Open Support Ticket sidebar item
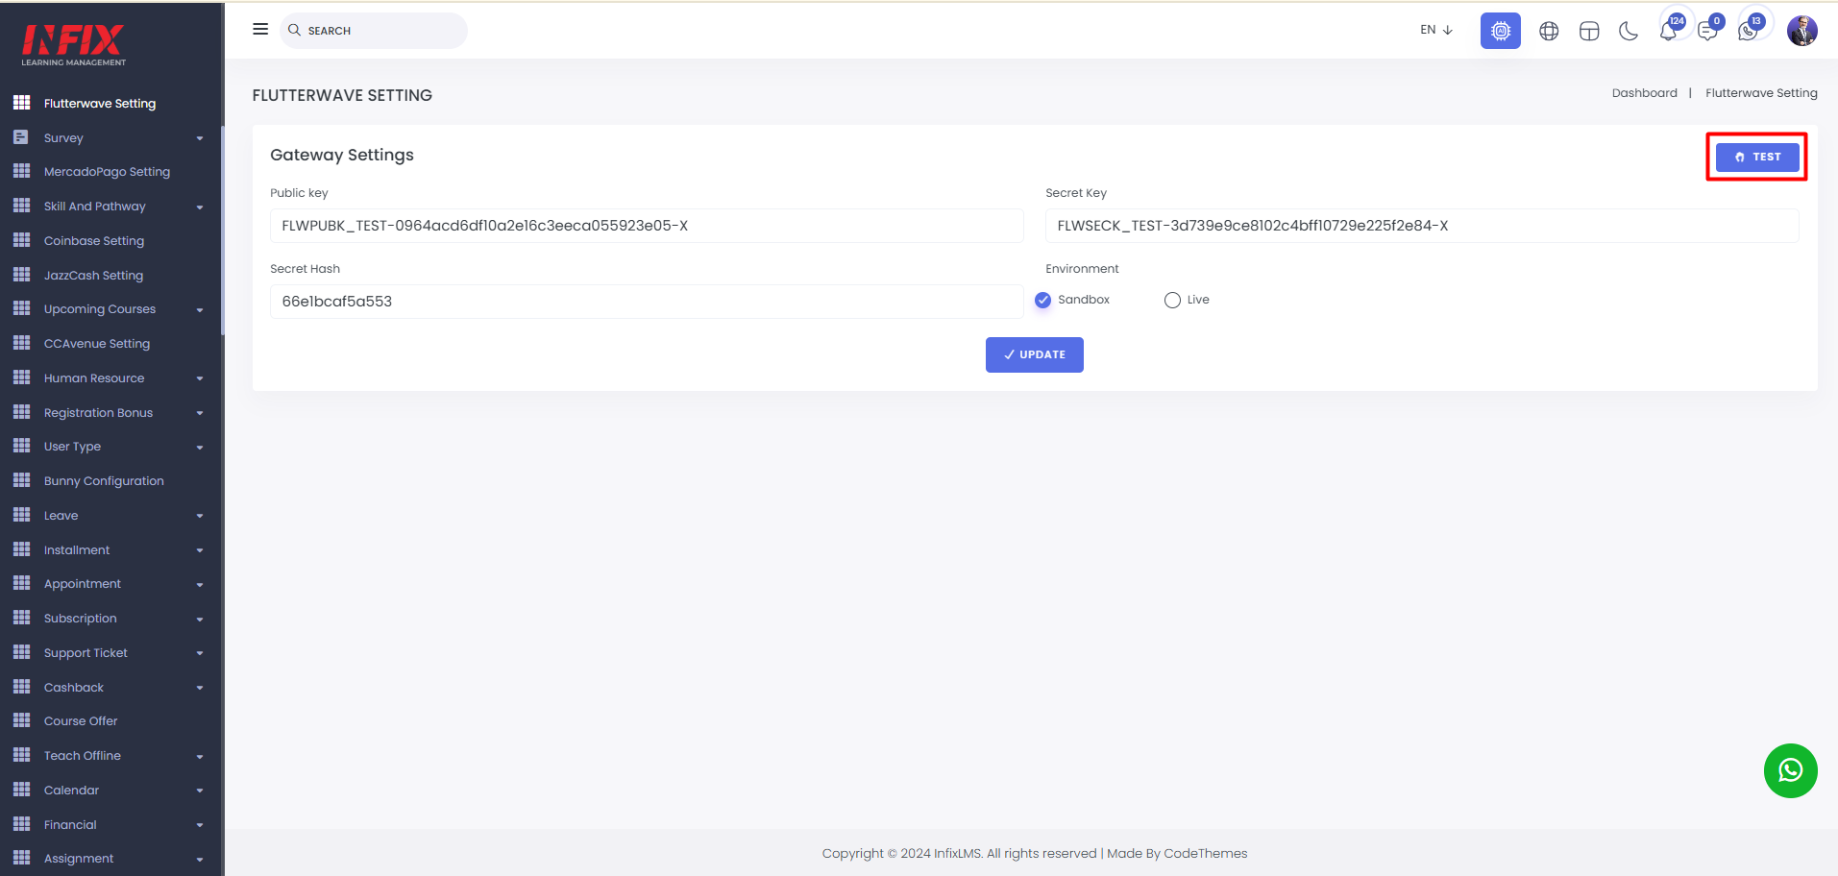 (x=86, y=652)
